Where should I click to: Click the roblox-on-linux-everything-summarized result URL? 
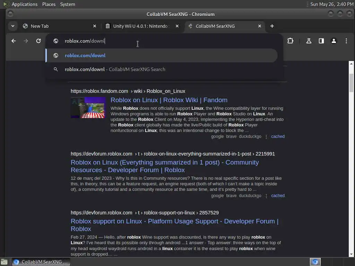173,154
